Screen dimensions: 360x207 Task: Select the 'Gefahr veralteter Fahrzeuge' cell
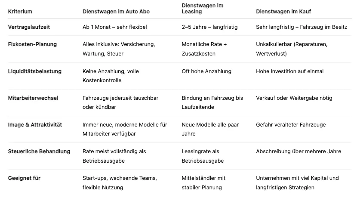pos(291,125)
